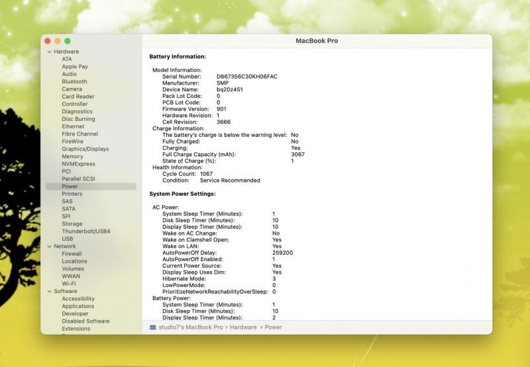Select PCI in the sidebar
The width and height of the screenshot is (530, 367).
click(x=66, y=171)
